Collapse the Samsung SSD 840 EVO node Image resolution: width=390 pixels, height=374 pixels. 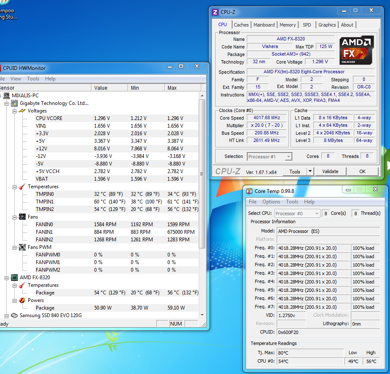tap(7, 316)
